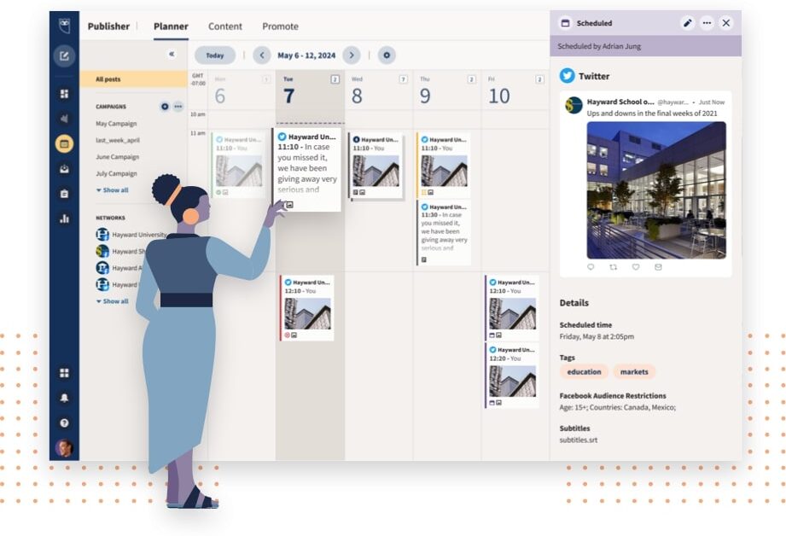Select Tuesday 7 day header
786x536 pixels.
pos(310,90)
